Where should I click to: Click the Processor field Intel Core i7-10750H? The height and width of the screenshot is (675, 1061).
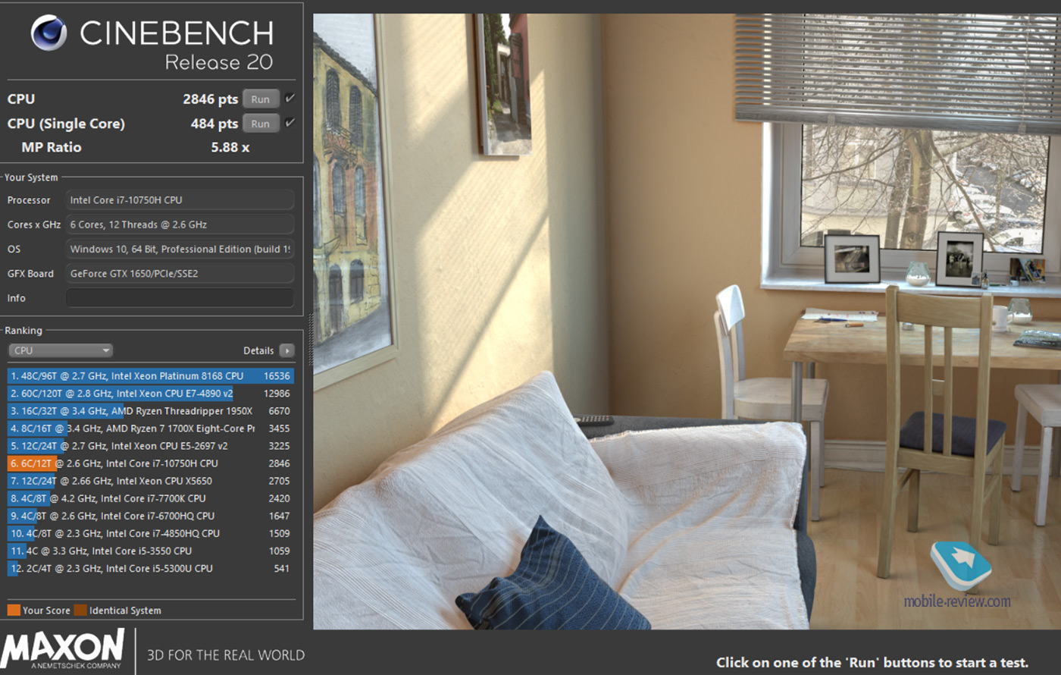click(180, 200)
